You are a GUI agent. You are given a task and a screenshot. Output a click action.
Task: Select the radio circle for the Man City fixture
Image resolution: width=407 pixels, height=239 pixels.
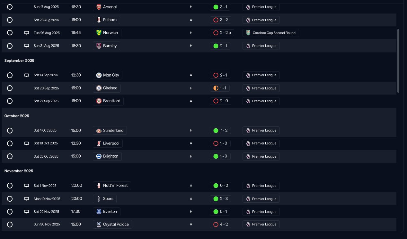[x=10, y=75]
